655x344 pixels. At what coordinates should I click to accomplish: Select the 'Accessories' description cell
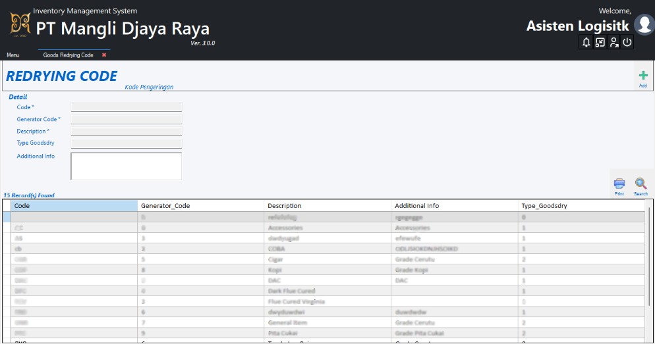coord(327,228)
